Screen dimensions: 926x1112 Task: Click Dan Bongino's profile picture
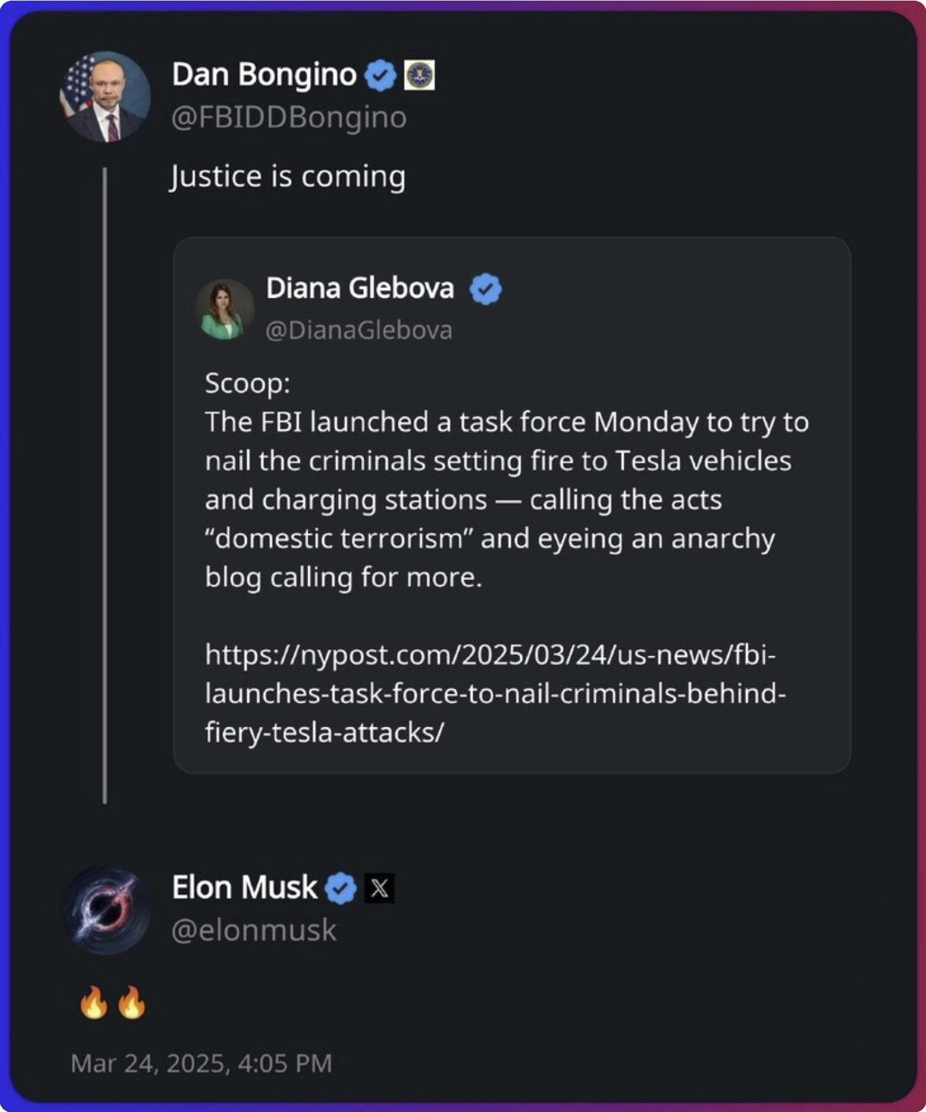click(x=105, y=97)
